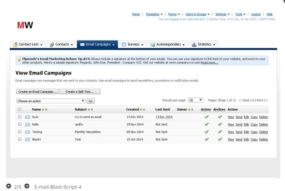Viewport: 285px width, 191px height.
Task: Open the Surveys tab
Action: [133, 44]
